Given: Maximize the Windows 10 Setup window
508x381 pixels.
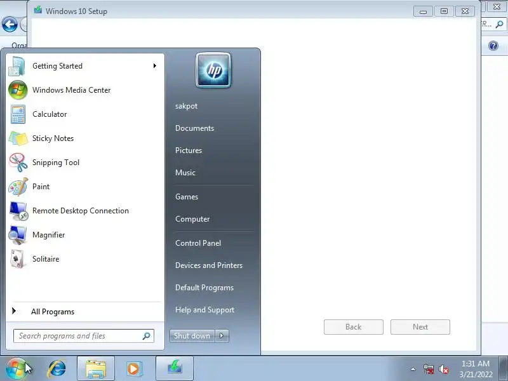Looking at the screenshot, I should 444,11.
